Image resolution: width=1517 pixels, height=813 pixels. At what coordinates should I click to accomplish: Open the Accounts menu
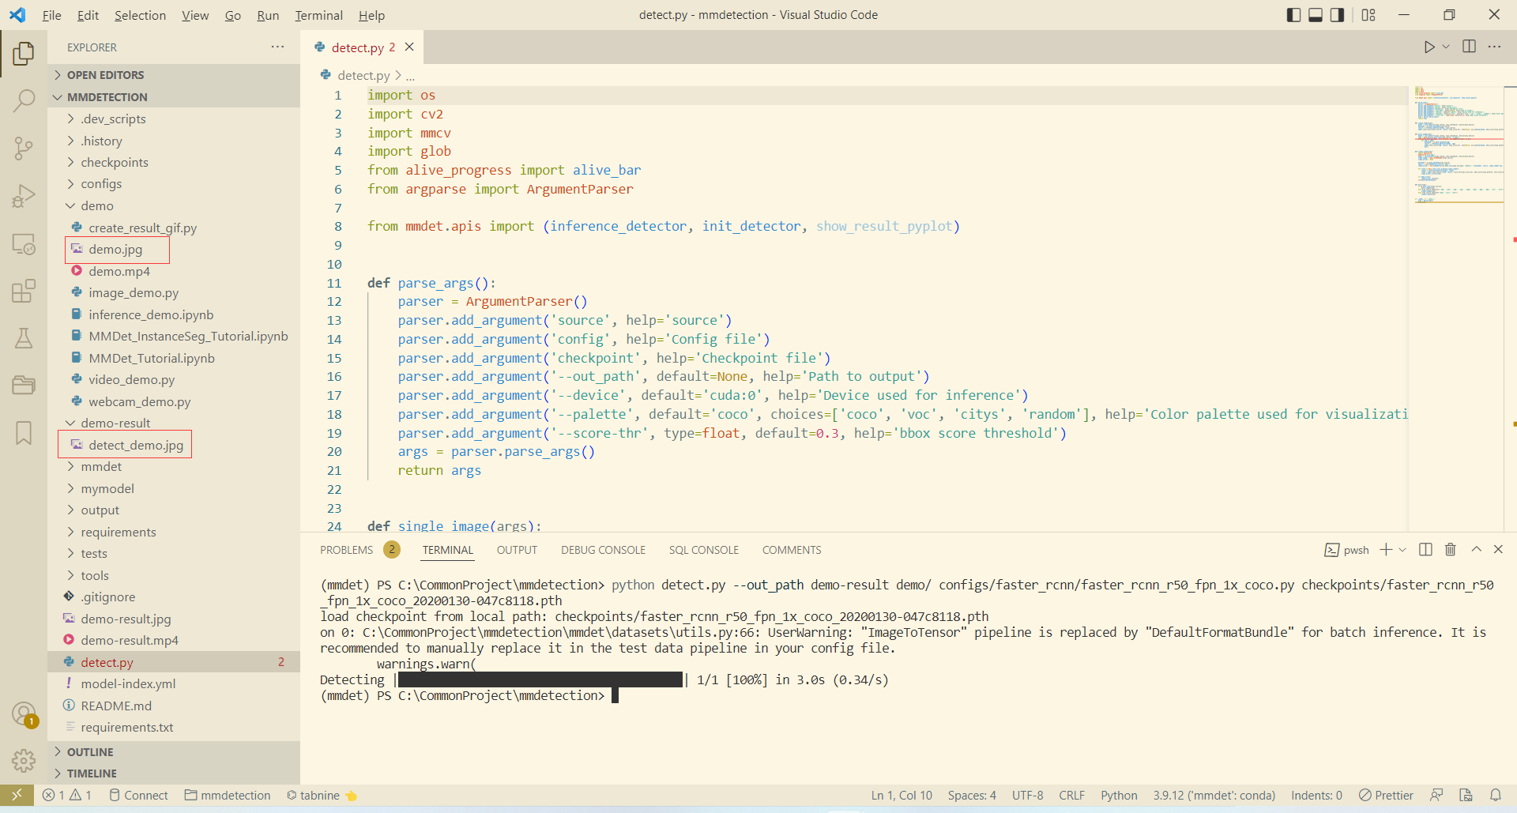tap(24, 714)
